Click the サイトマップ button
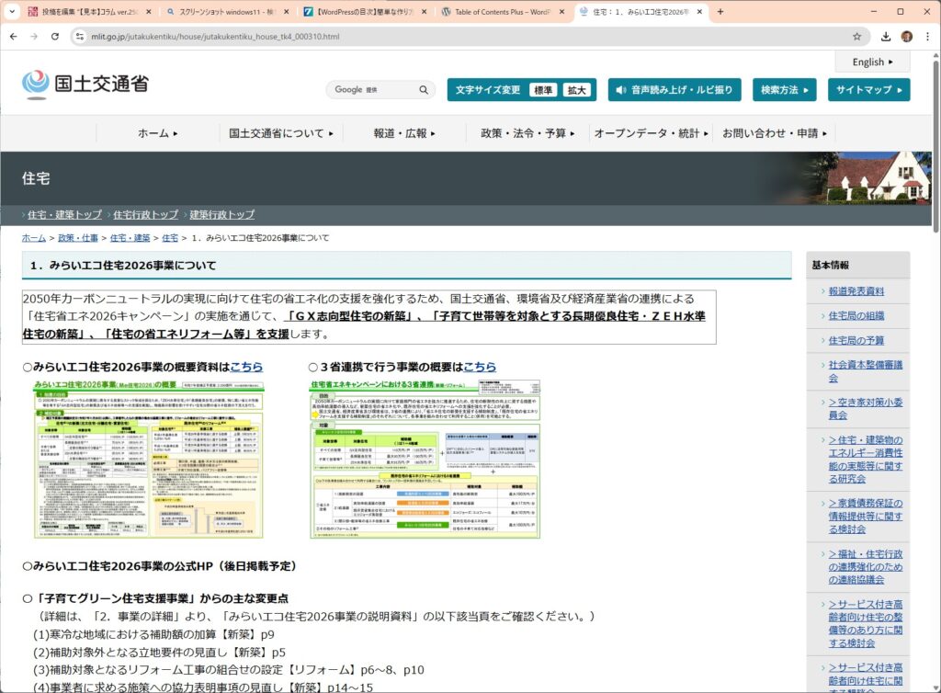The height and width of the screenshot is (693, 941). tap(868, 90)
